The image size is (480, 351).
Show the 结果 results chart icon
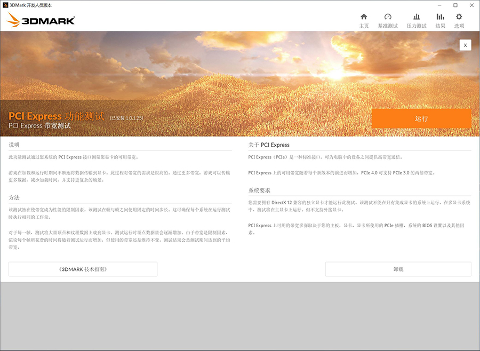click(x=440, y=17)
